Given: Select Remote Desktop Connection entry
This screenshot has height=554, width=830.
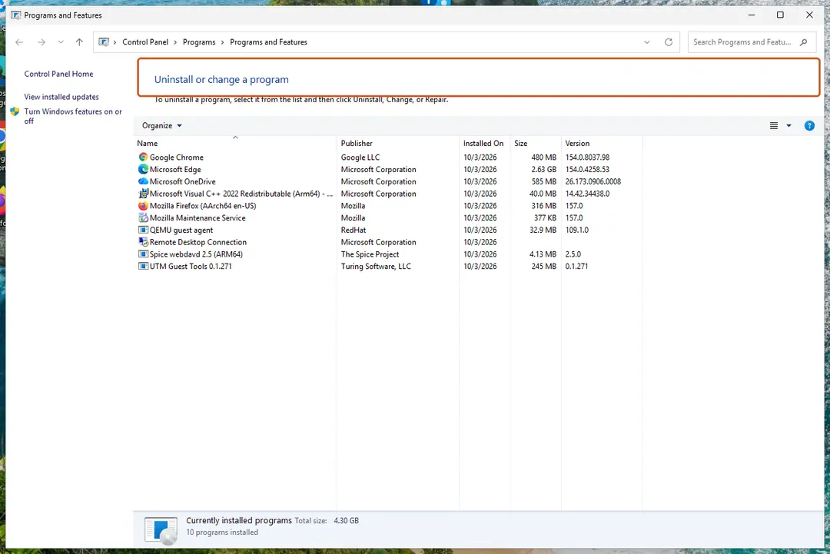Looking at the screenshot, I should (198, 242).
